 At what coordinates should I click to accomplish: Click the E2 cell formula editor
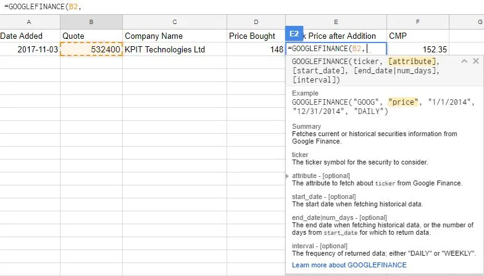(x=336, y=49)
